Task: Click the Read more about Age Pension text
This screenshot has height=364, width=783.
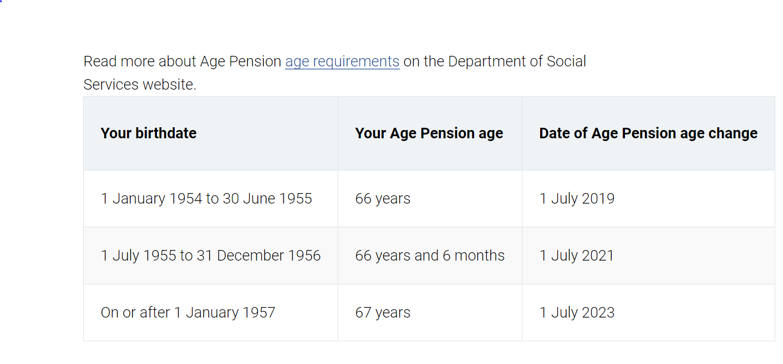Action: (182, 61)
